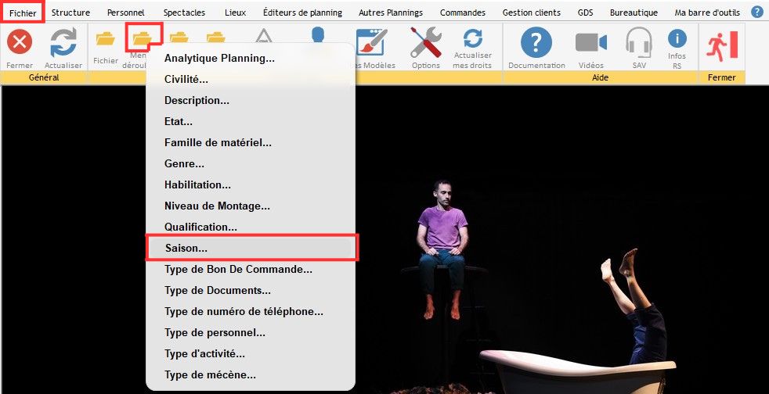Click the running-man exit icon
Screen dimensions: 769x394
click(721, 45)
